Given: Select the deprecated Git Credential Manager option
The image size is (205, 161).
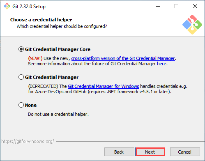Looking at the screenshot, I should point(21,77).
